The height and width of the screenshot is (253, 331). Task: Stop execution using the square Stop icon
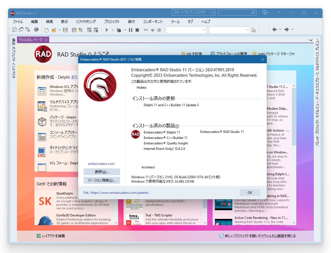point(137,30)
